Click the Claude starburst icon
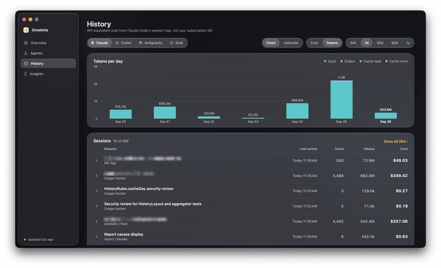This screenshot has width=441, height=268. (93, 43)
